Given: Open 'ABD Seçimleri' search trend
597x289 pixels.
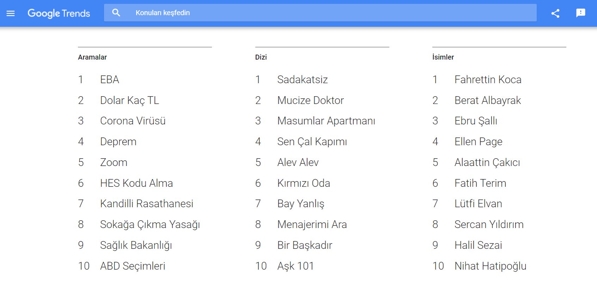Looking at the screenshot, I should click(x=133, y=266).
